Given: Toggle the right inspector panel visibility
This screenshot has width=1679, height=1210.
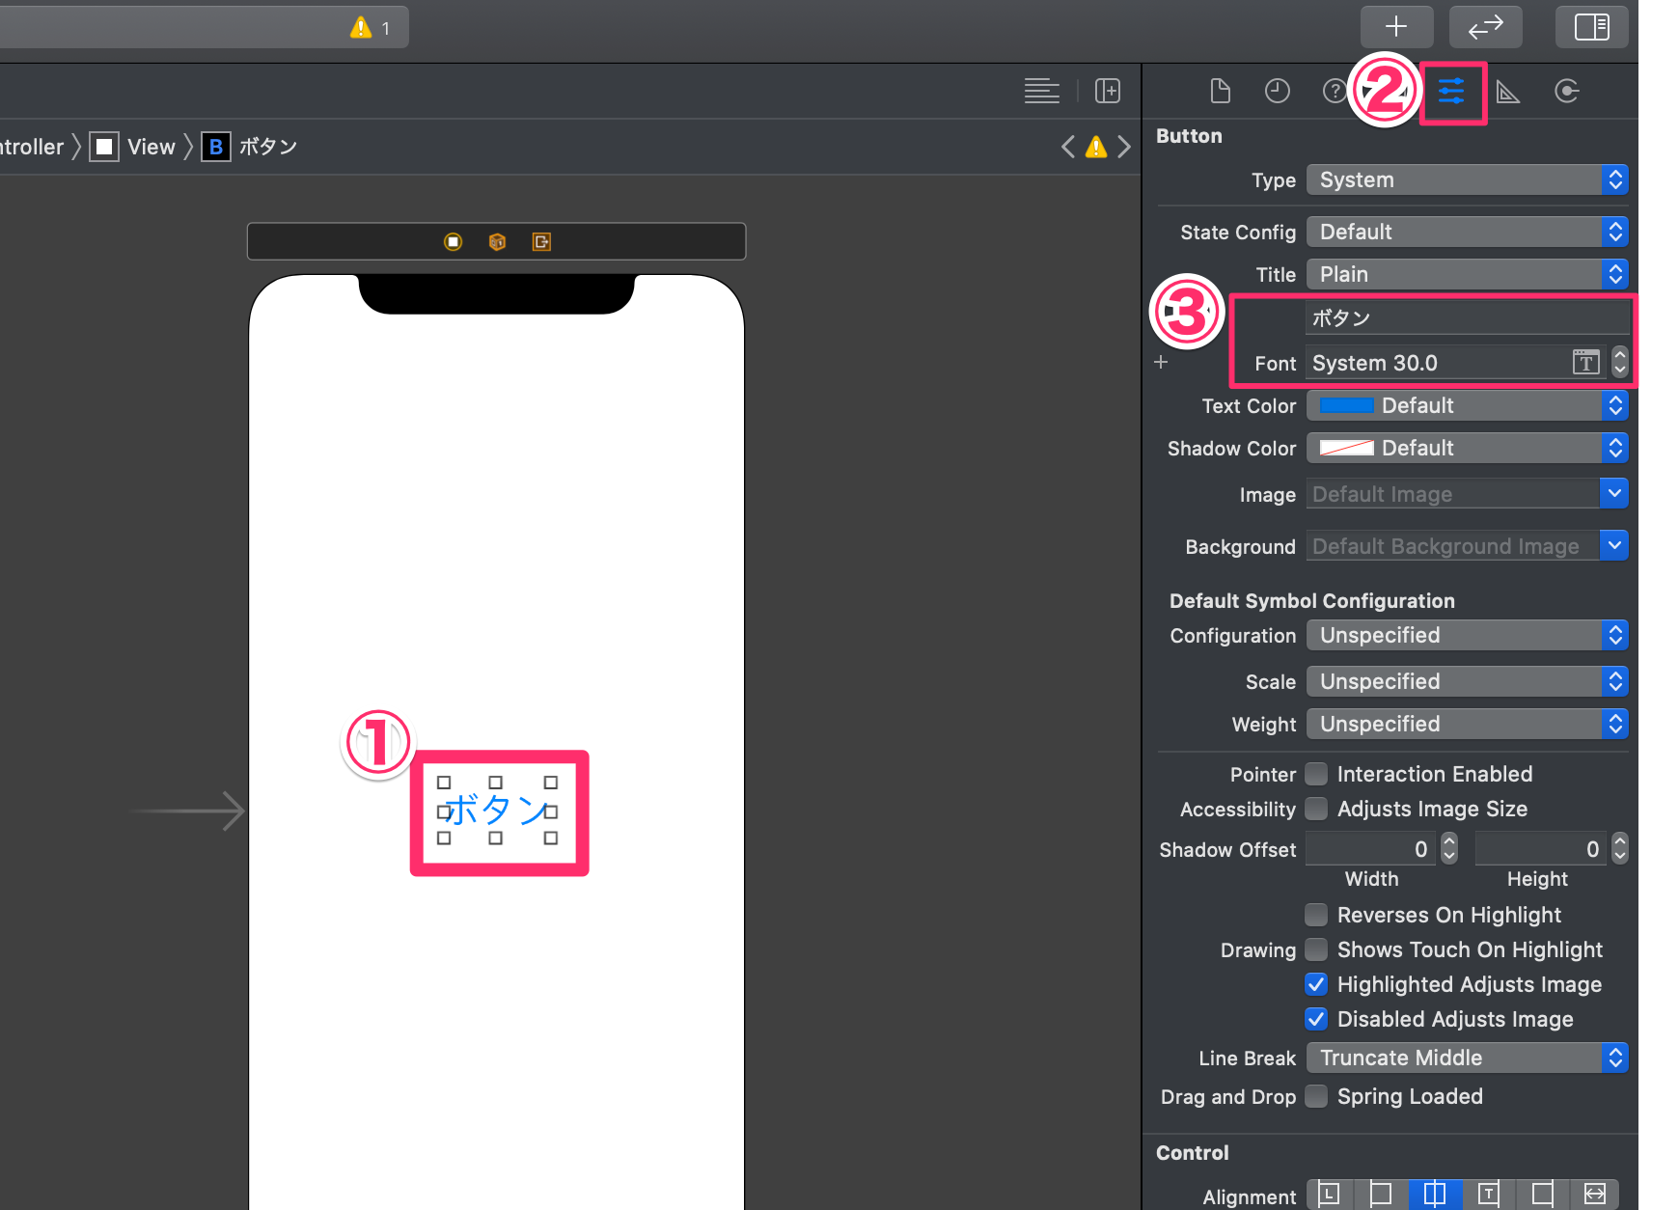Looking at the screenshot, I should (x=1591, y=26).
